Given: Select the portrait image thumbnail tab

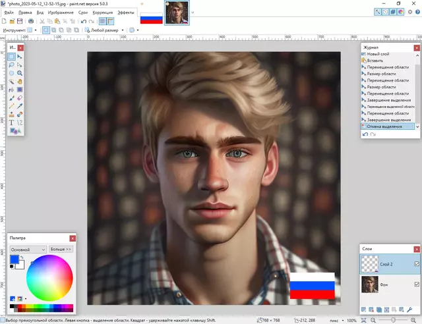Looking at the screenshot, I should [x=177, y=13].
